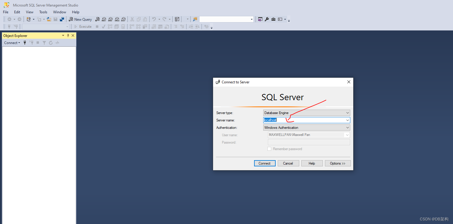Click the wrench Properties icon
Viewport: 453px width, 224px height.
267,19
